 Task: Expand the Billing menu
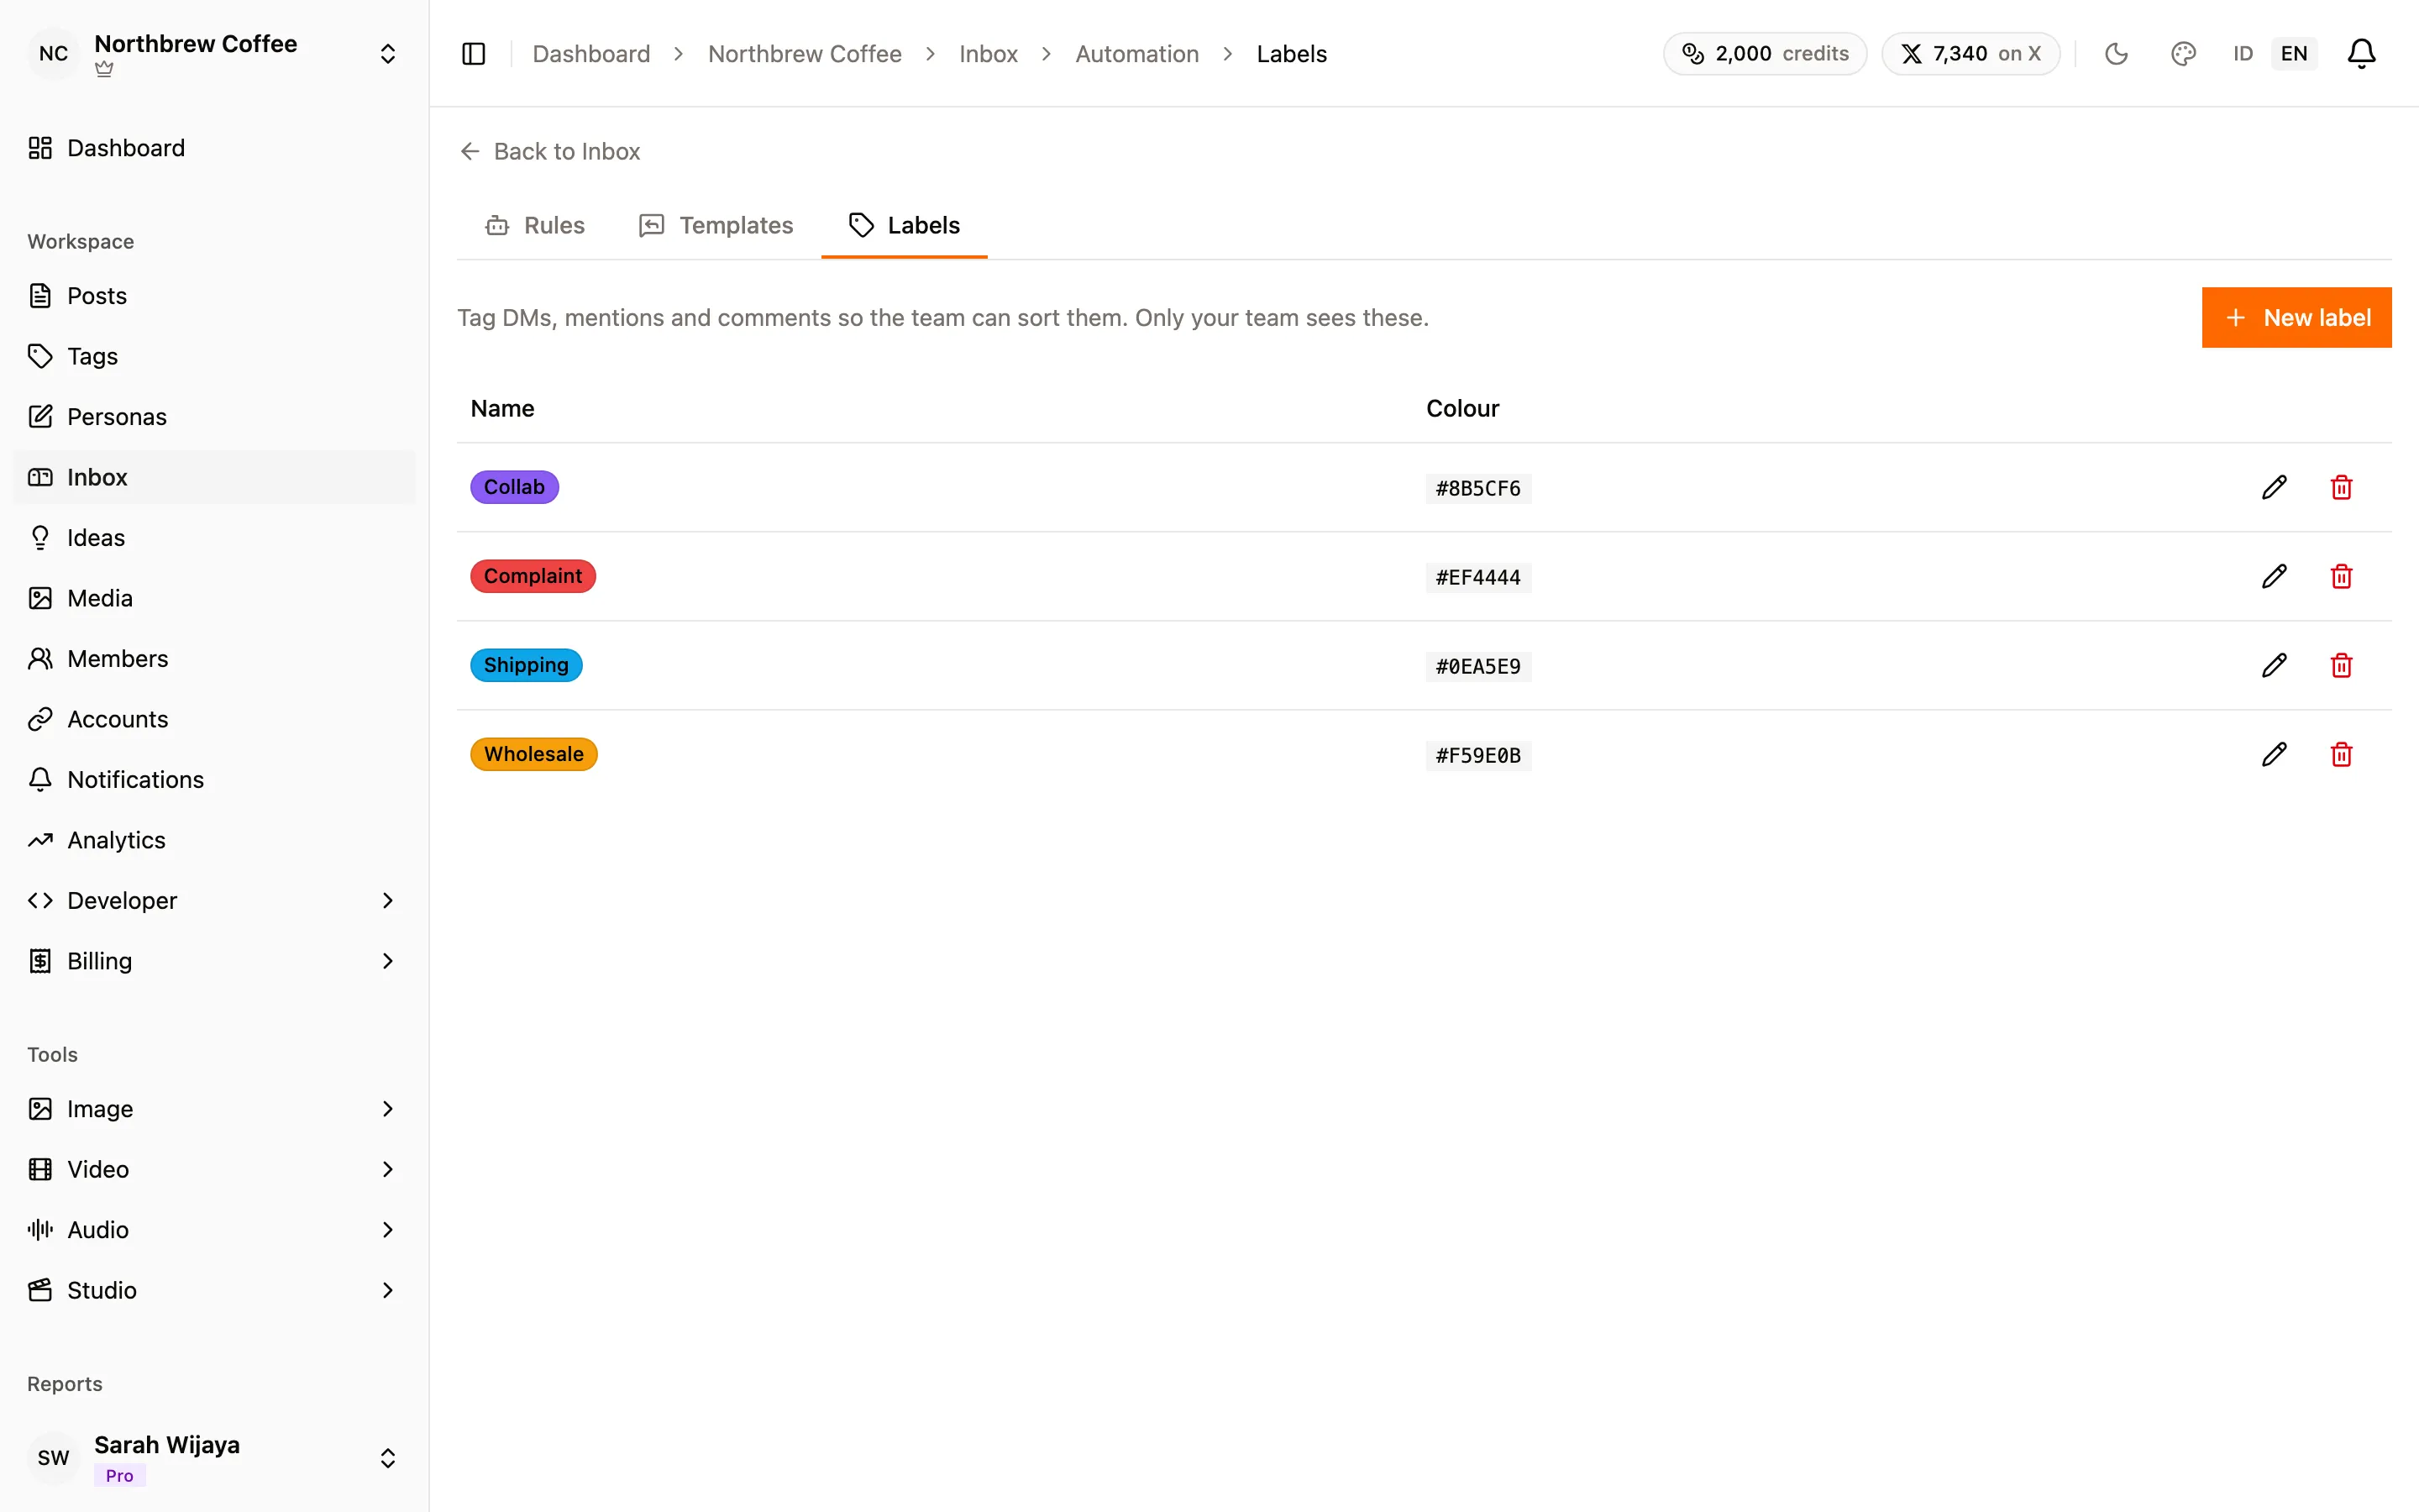[214, 961]
